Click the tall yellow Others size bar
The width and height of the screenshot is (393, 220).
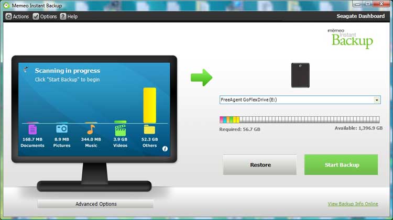point(150,105)
